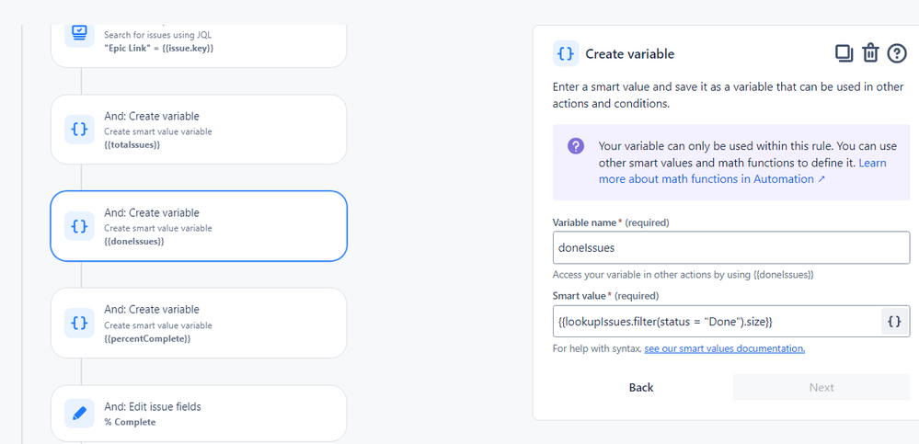Click the curly braces icon beside Create variable title

click(x=566, y=54)
